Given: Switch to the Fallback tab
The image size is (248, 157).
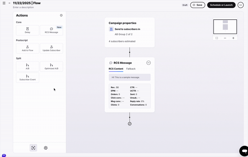Looking at the screenshot, I should click(x=131, y=69).
